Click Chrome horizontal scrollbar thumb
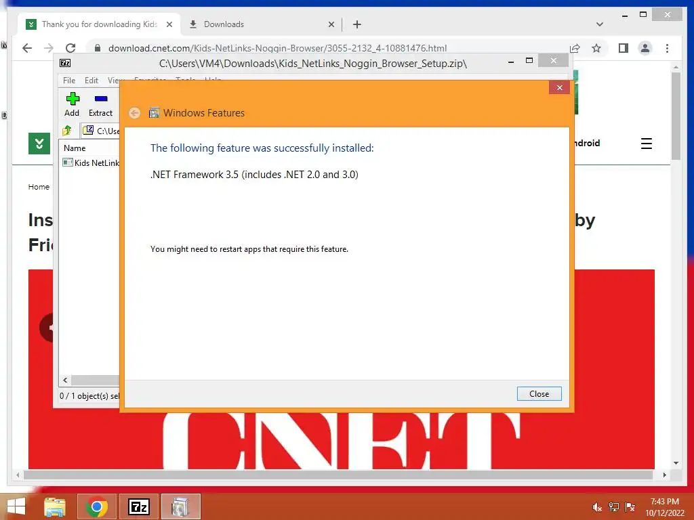 click(338, 475)
